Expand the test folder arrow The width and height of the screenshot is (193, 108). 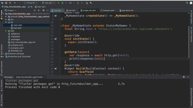[x=6, y=31]
